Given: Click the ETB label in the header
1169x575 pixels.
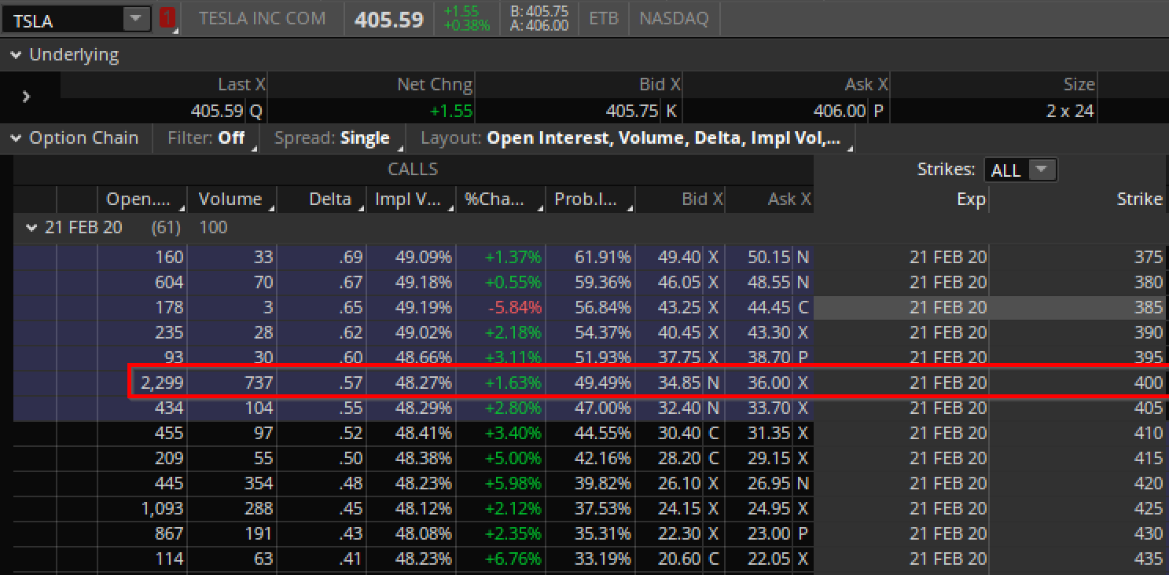Looking at the screenshot, I should 604,18.
